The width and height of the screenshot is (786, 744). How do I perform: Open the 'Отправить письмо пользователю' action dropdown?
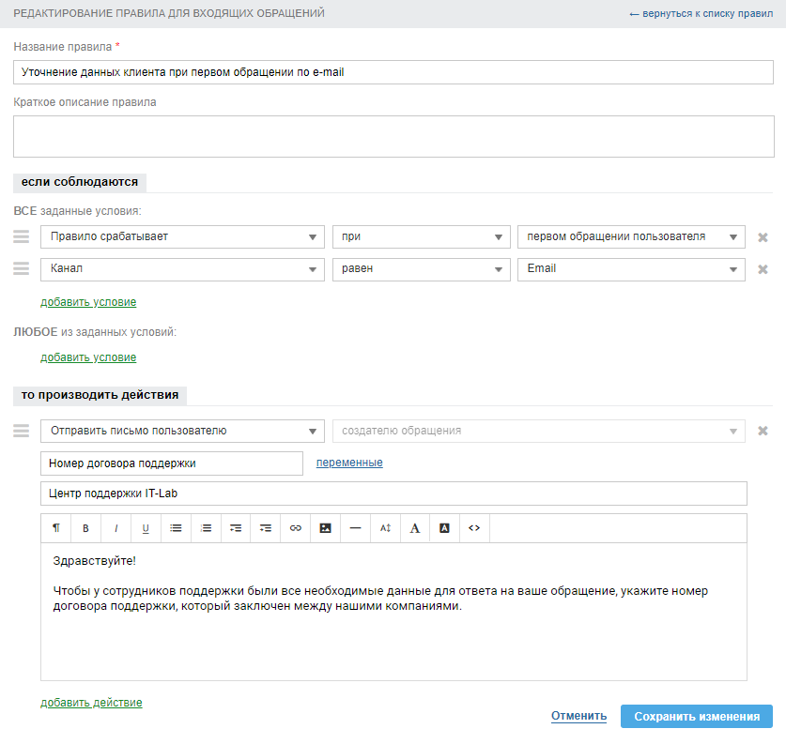(182, 432)
